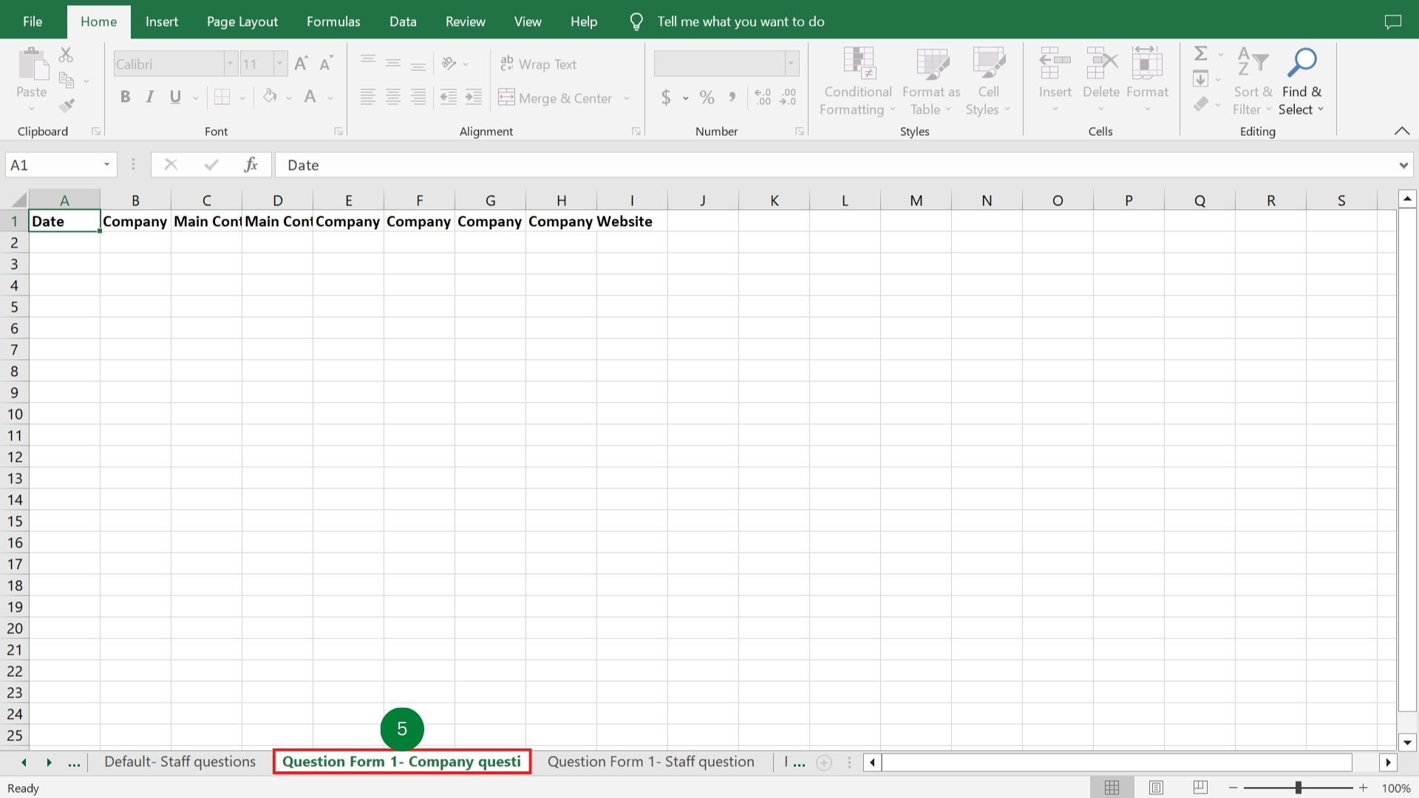Switch to Question Form 1- Staff question sheet

pos(650,762)
